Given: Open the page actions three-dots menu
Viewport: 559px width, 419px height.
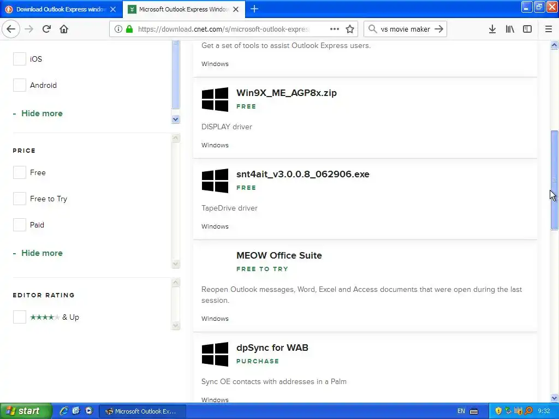Looking at the screenshot, I should (335, 29).
